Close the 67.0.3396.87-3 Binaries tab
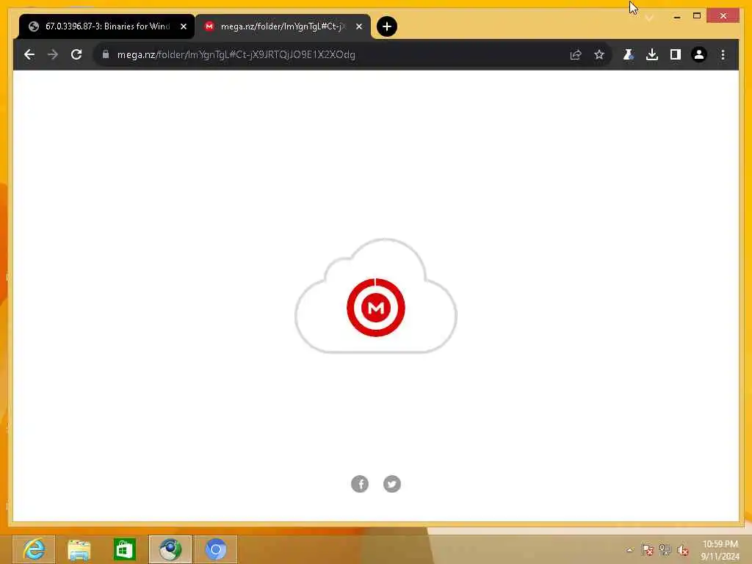 coord(183,26)
